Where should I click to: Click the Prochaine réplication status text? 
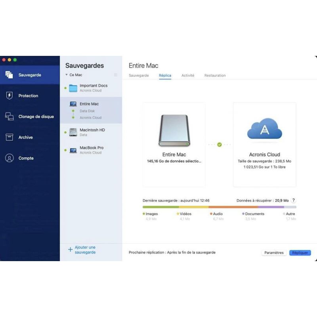[172, 252]
